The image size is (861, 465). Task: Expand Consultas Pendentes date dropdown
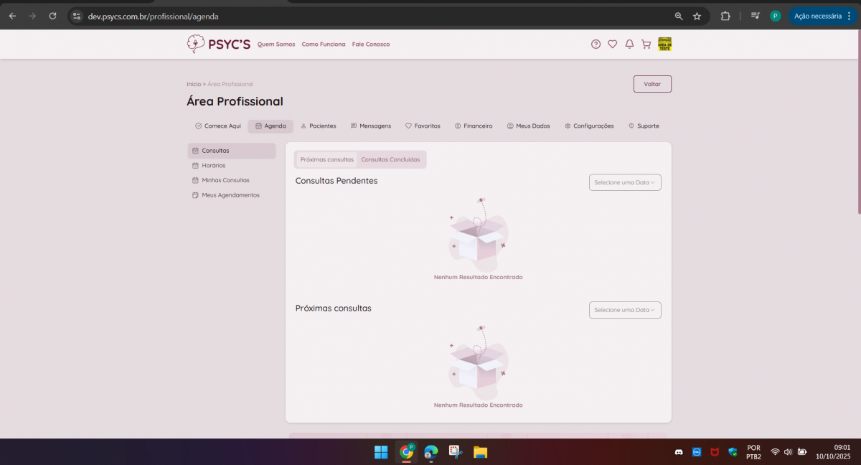(x=625, y=182)
